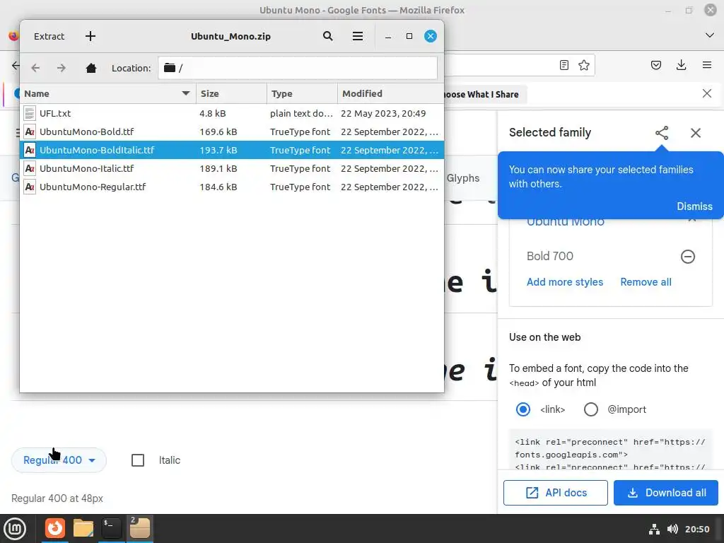Select the @import radio option

[x=590, y=409]
